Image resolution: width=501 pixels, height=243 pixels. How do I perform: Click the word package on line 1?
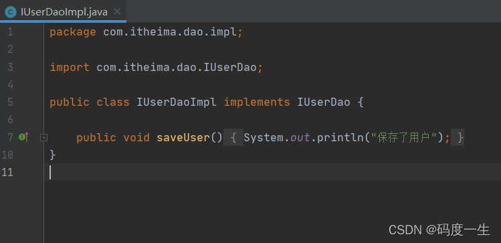coord(73,32)
